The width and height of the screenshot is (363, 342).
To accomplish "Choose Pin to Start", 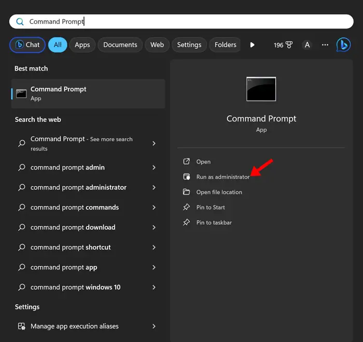I will click(x=211, y=207).
